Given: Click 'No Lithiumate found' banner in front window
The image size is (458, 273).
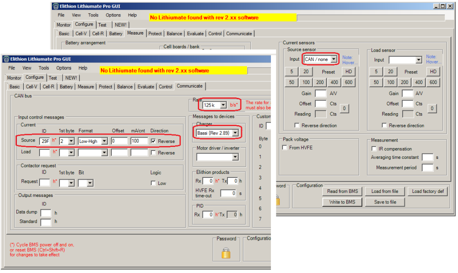Looking at the screenshot, I should point(173,70).
